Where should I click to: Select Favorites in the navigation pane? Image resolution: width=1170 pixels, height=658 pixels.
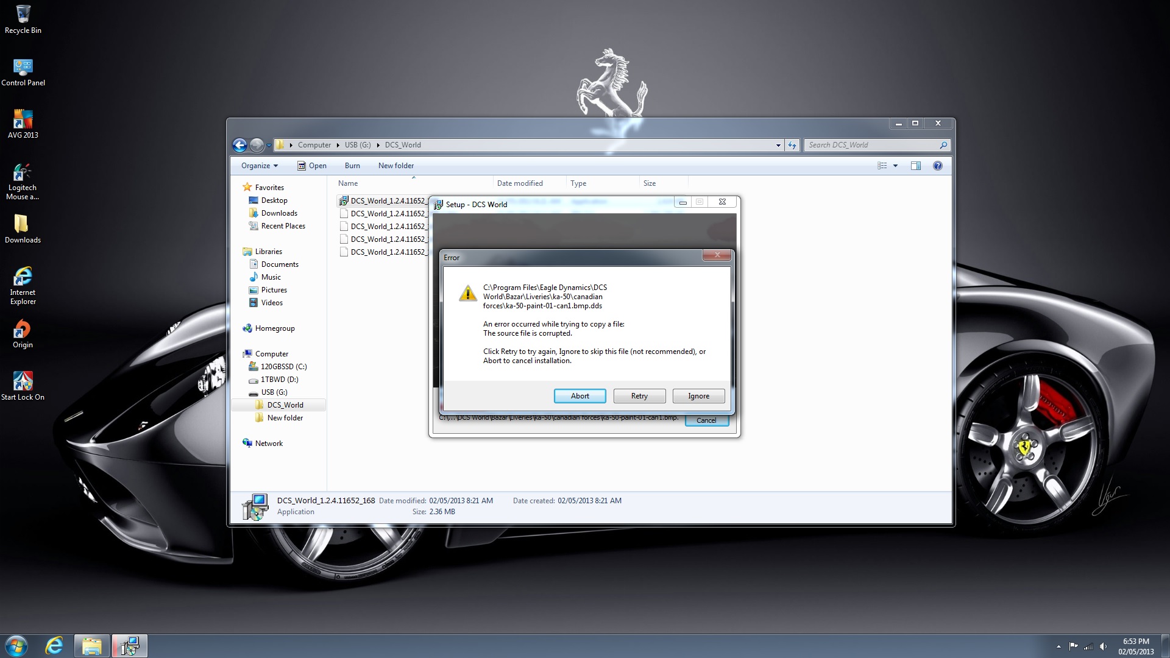(263, 188)
